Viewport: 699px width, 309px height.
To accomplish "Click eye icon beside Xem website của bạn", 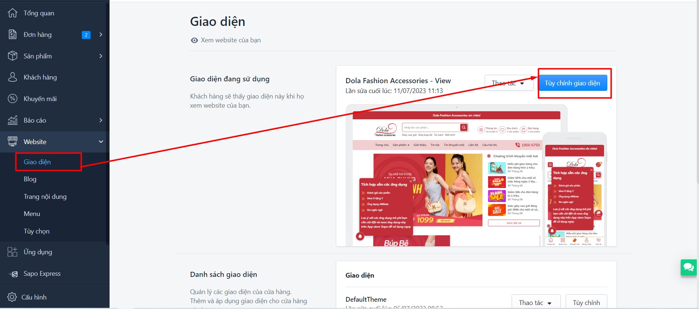I will point(194,40).
